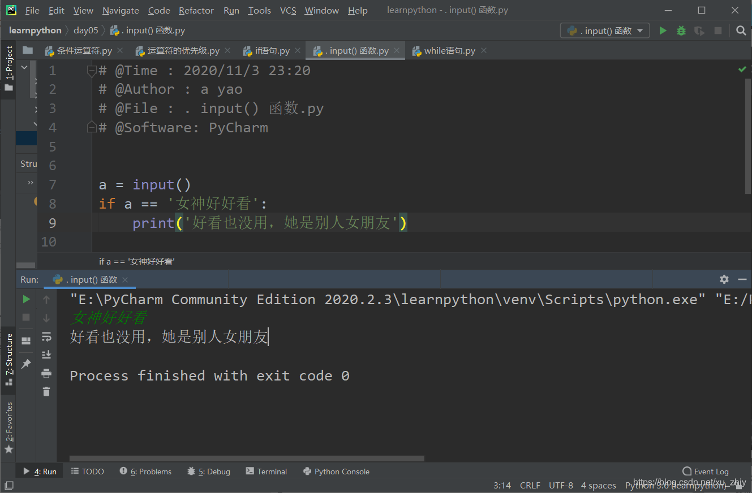Screen dimensions: 752x493
Task: Pin the current Run tab
Action: [x=26, y=364]
